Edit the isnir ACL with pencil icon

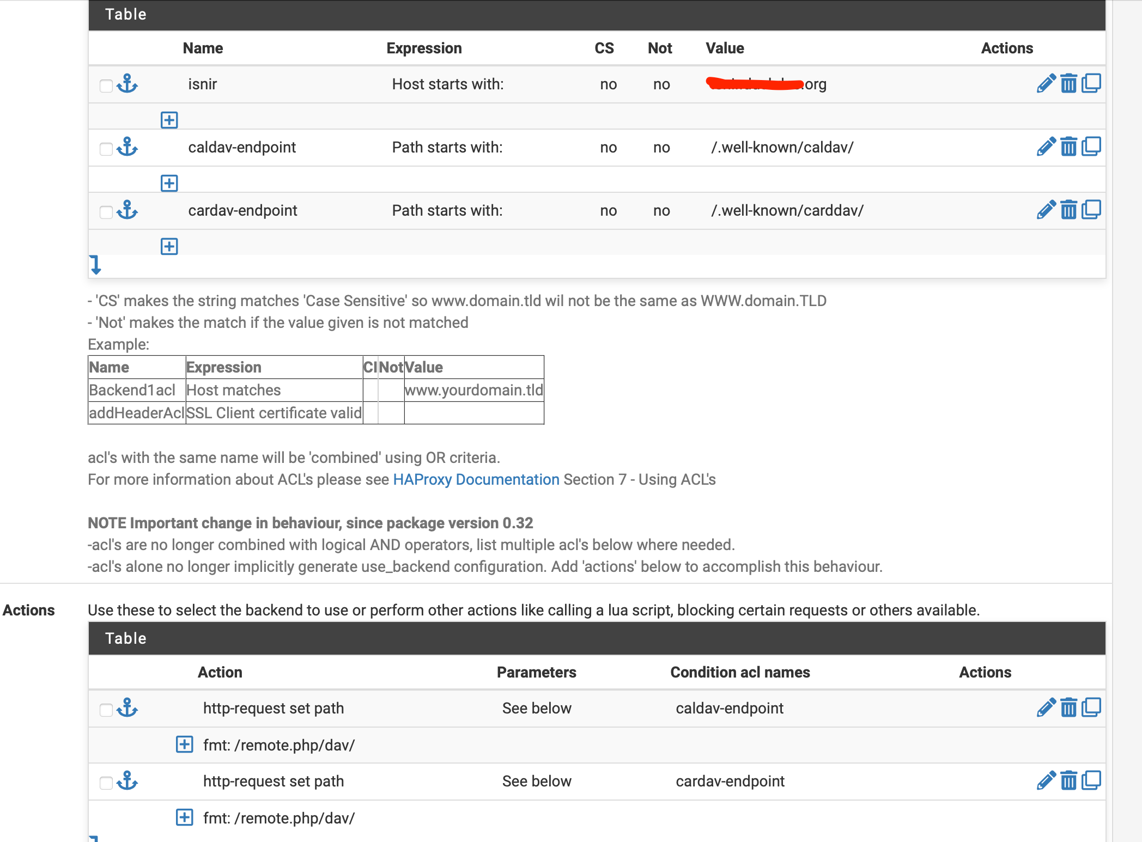(1046, 84)
